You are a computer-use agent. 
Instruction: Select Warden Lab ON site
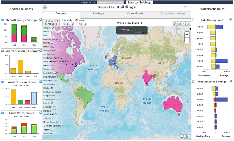tap(49, 133)
